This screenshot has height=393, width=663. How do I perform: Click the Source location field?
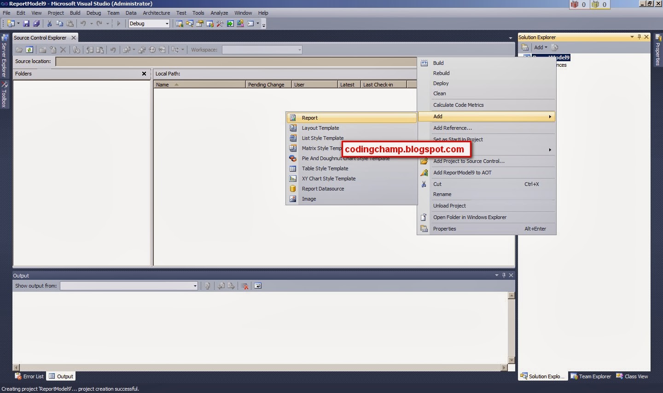tap(237, 61)
